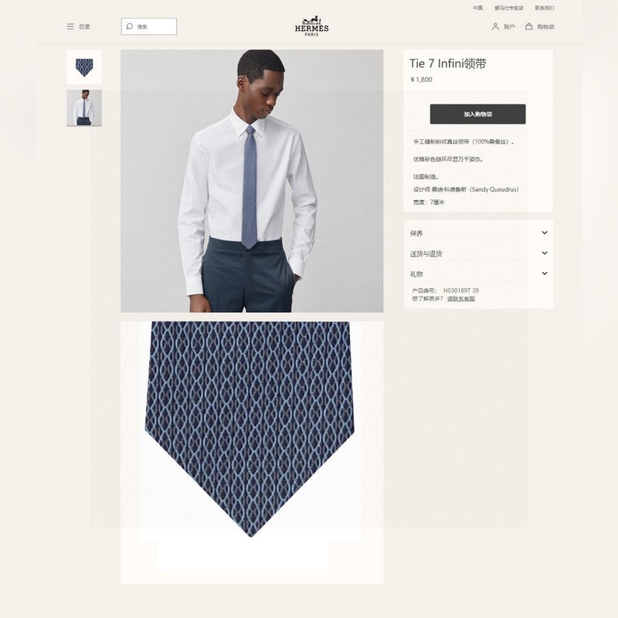Open the 联系我们 contact link
The height and width of the screenshot is (618, 618).
tap(545, 8)
